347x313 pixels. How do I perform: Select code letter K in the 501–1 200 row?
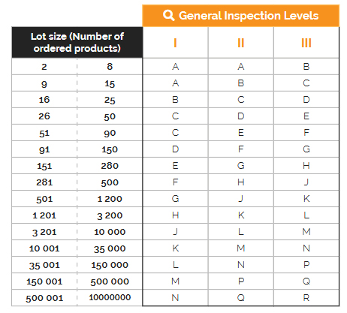[x=306, y=199]
